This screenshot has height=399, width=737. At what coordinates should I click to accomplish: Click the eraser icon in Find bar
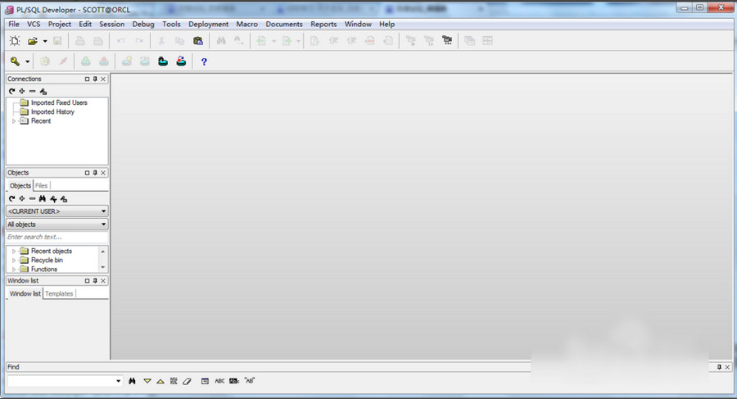coord(187,381)
